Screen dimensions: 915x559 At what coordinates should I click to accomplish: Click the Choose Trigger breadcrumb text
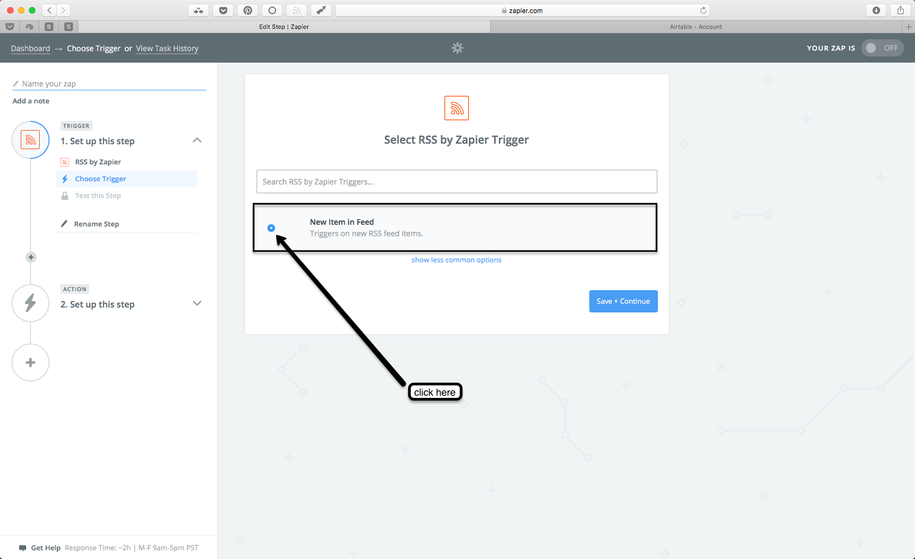coord(94,48)
